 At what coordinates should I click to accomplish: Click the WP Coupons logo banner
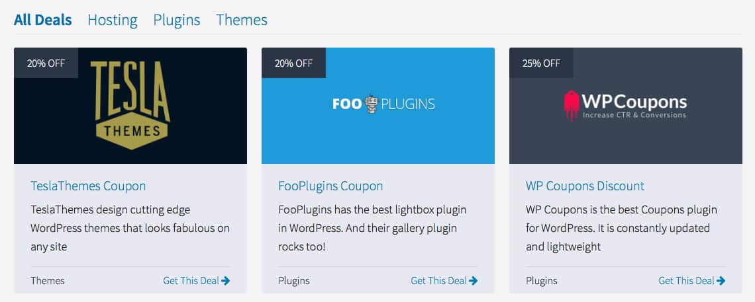[625, 106]
